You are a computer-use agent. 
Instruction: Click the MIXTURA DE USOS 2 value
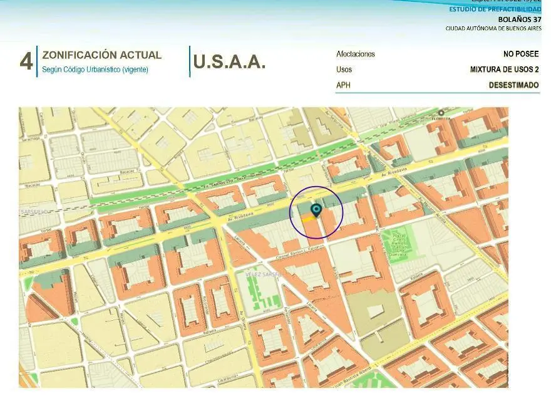[504, 70]
